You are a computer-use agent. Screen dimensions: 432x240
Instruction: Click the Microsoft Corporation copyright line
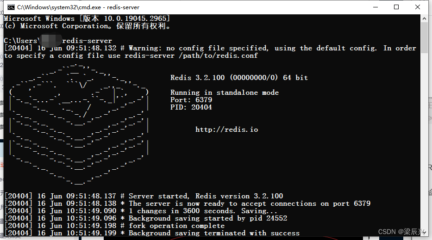(88, 26)
